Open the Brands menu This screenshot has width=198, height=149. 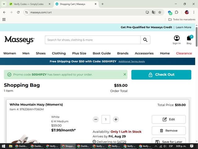tap(123, 53)
